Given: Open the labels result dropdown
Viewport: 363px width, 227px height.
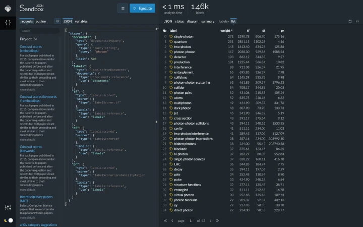Looking at the screenshot, I should click(x=224, y=21).
